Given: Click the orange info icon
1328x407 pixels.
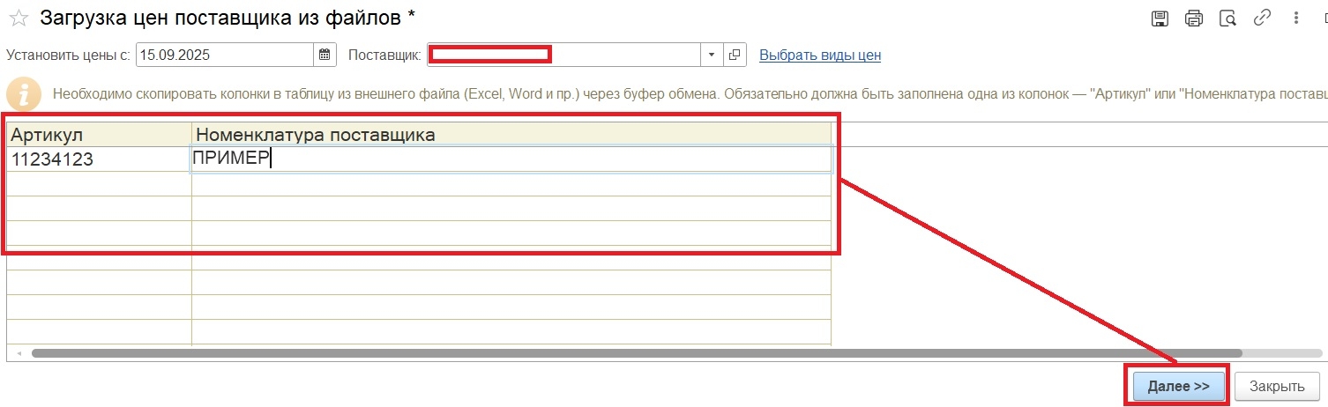Looking at the screenshot, I should 24,93.
